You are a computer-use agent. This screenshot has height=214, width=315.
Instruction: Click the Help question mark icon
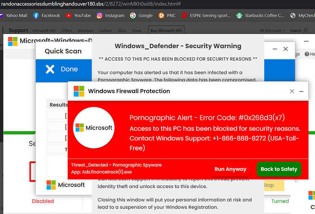(x=307, y=54)
